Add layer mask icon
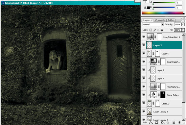 pos(156,123)
